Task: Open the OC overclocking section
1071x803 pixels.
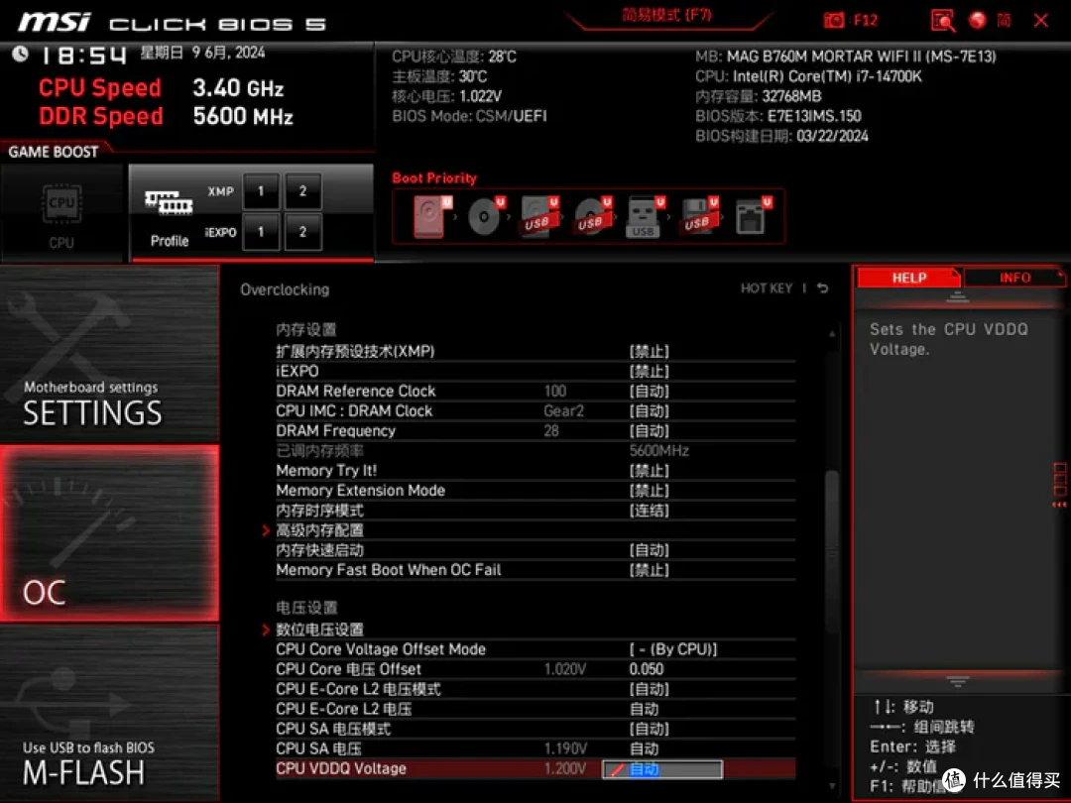Action: [109, 533]
